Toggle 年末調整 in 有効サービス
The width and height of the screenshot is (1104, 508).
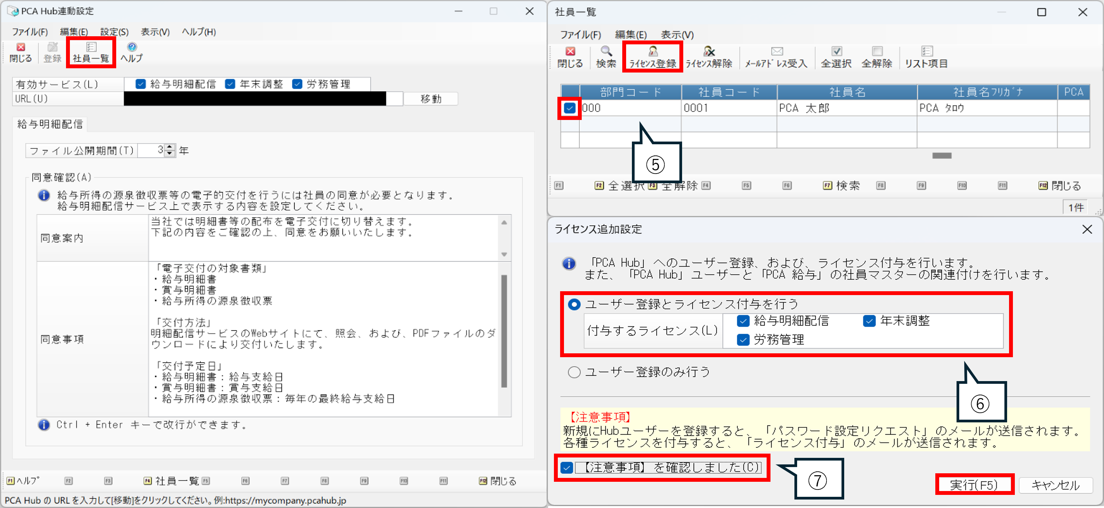point(230,84)
